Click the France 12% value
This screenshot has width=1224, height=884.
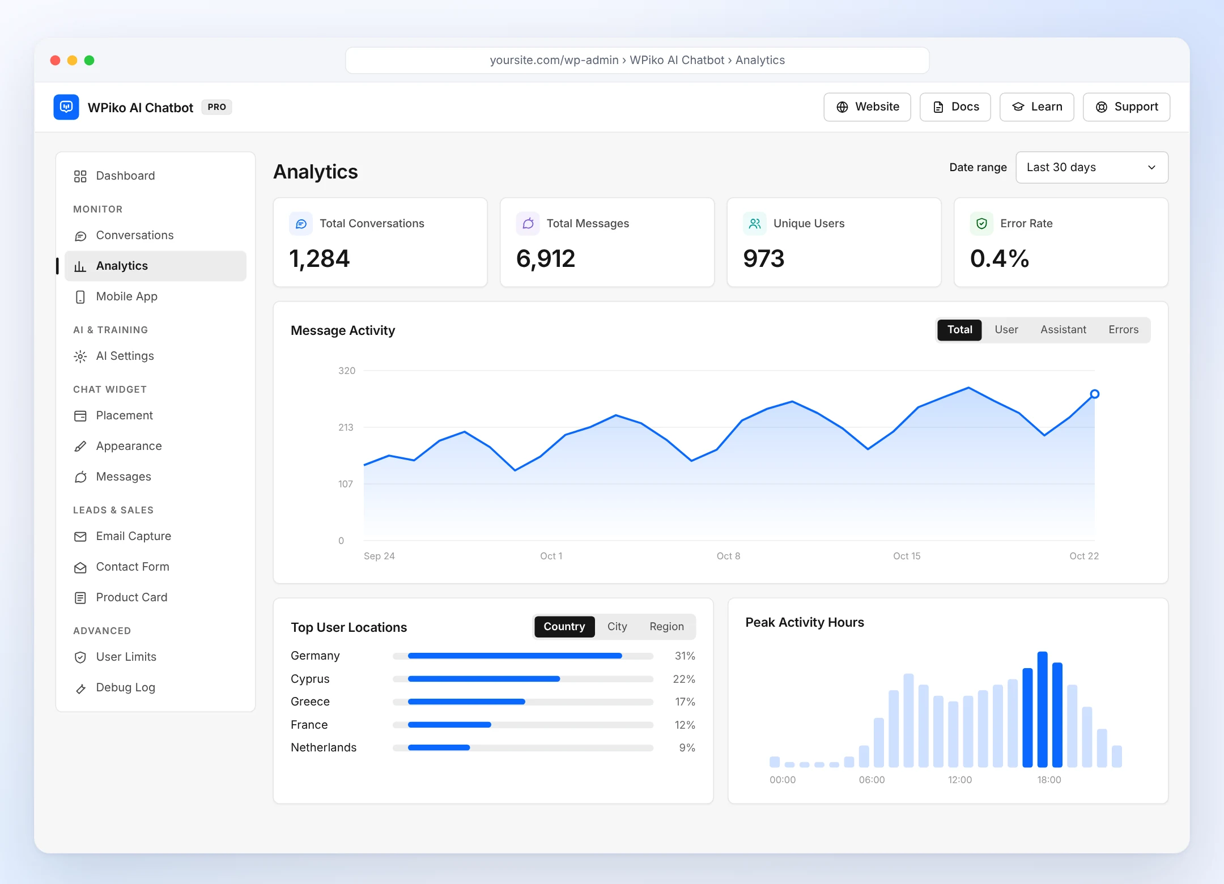point(685,725)
